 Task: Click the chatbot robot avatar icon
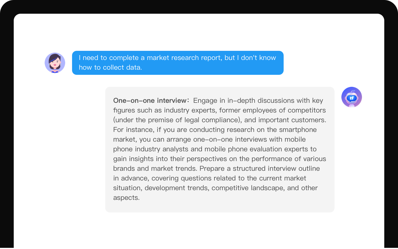click(351, 97)
